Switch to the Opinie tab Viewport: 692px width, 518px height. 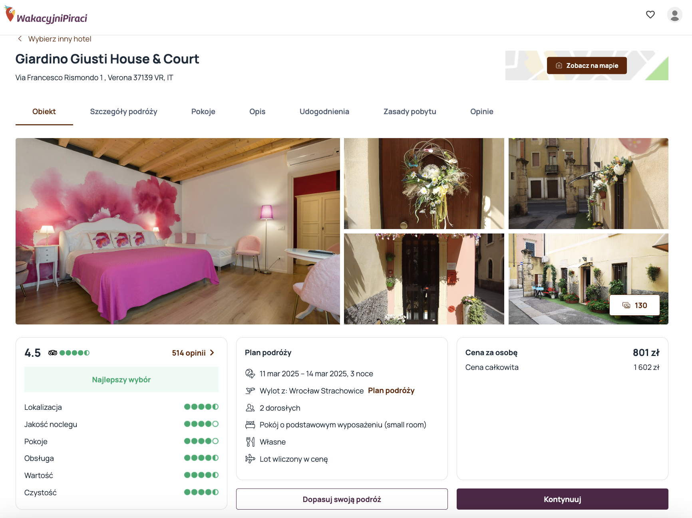point(482,112)
